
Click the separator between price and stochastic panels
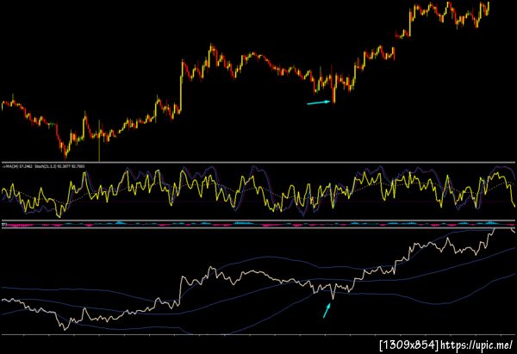(258, 162)
